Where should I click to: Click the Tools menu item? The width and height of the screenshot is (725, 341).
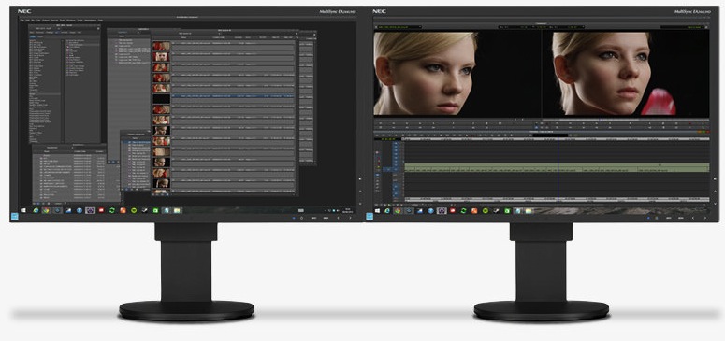pos(62,20)
